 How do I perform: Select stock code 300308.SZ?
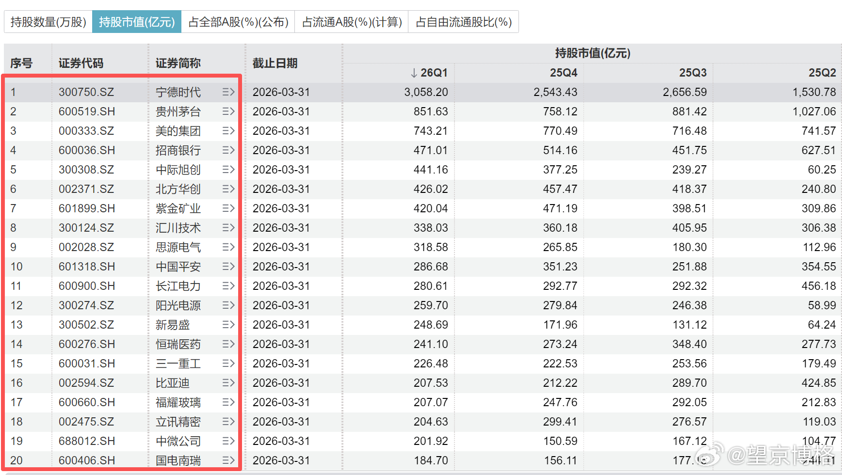click(x=86, y=170)
